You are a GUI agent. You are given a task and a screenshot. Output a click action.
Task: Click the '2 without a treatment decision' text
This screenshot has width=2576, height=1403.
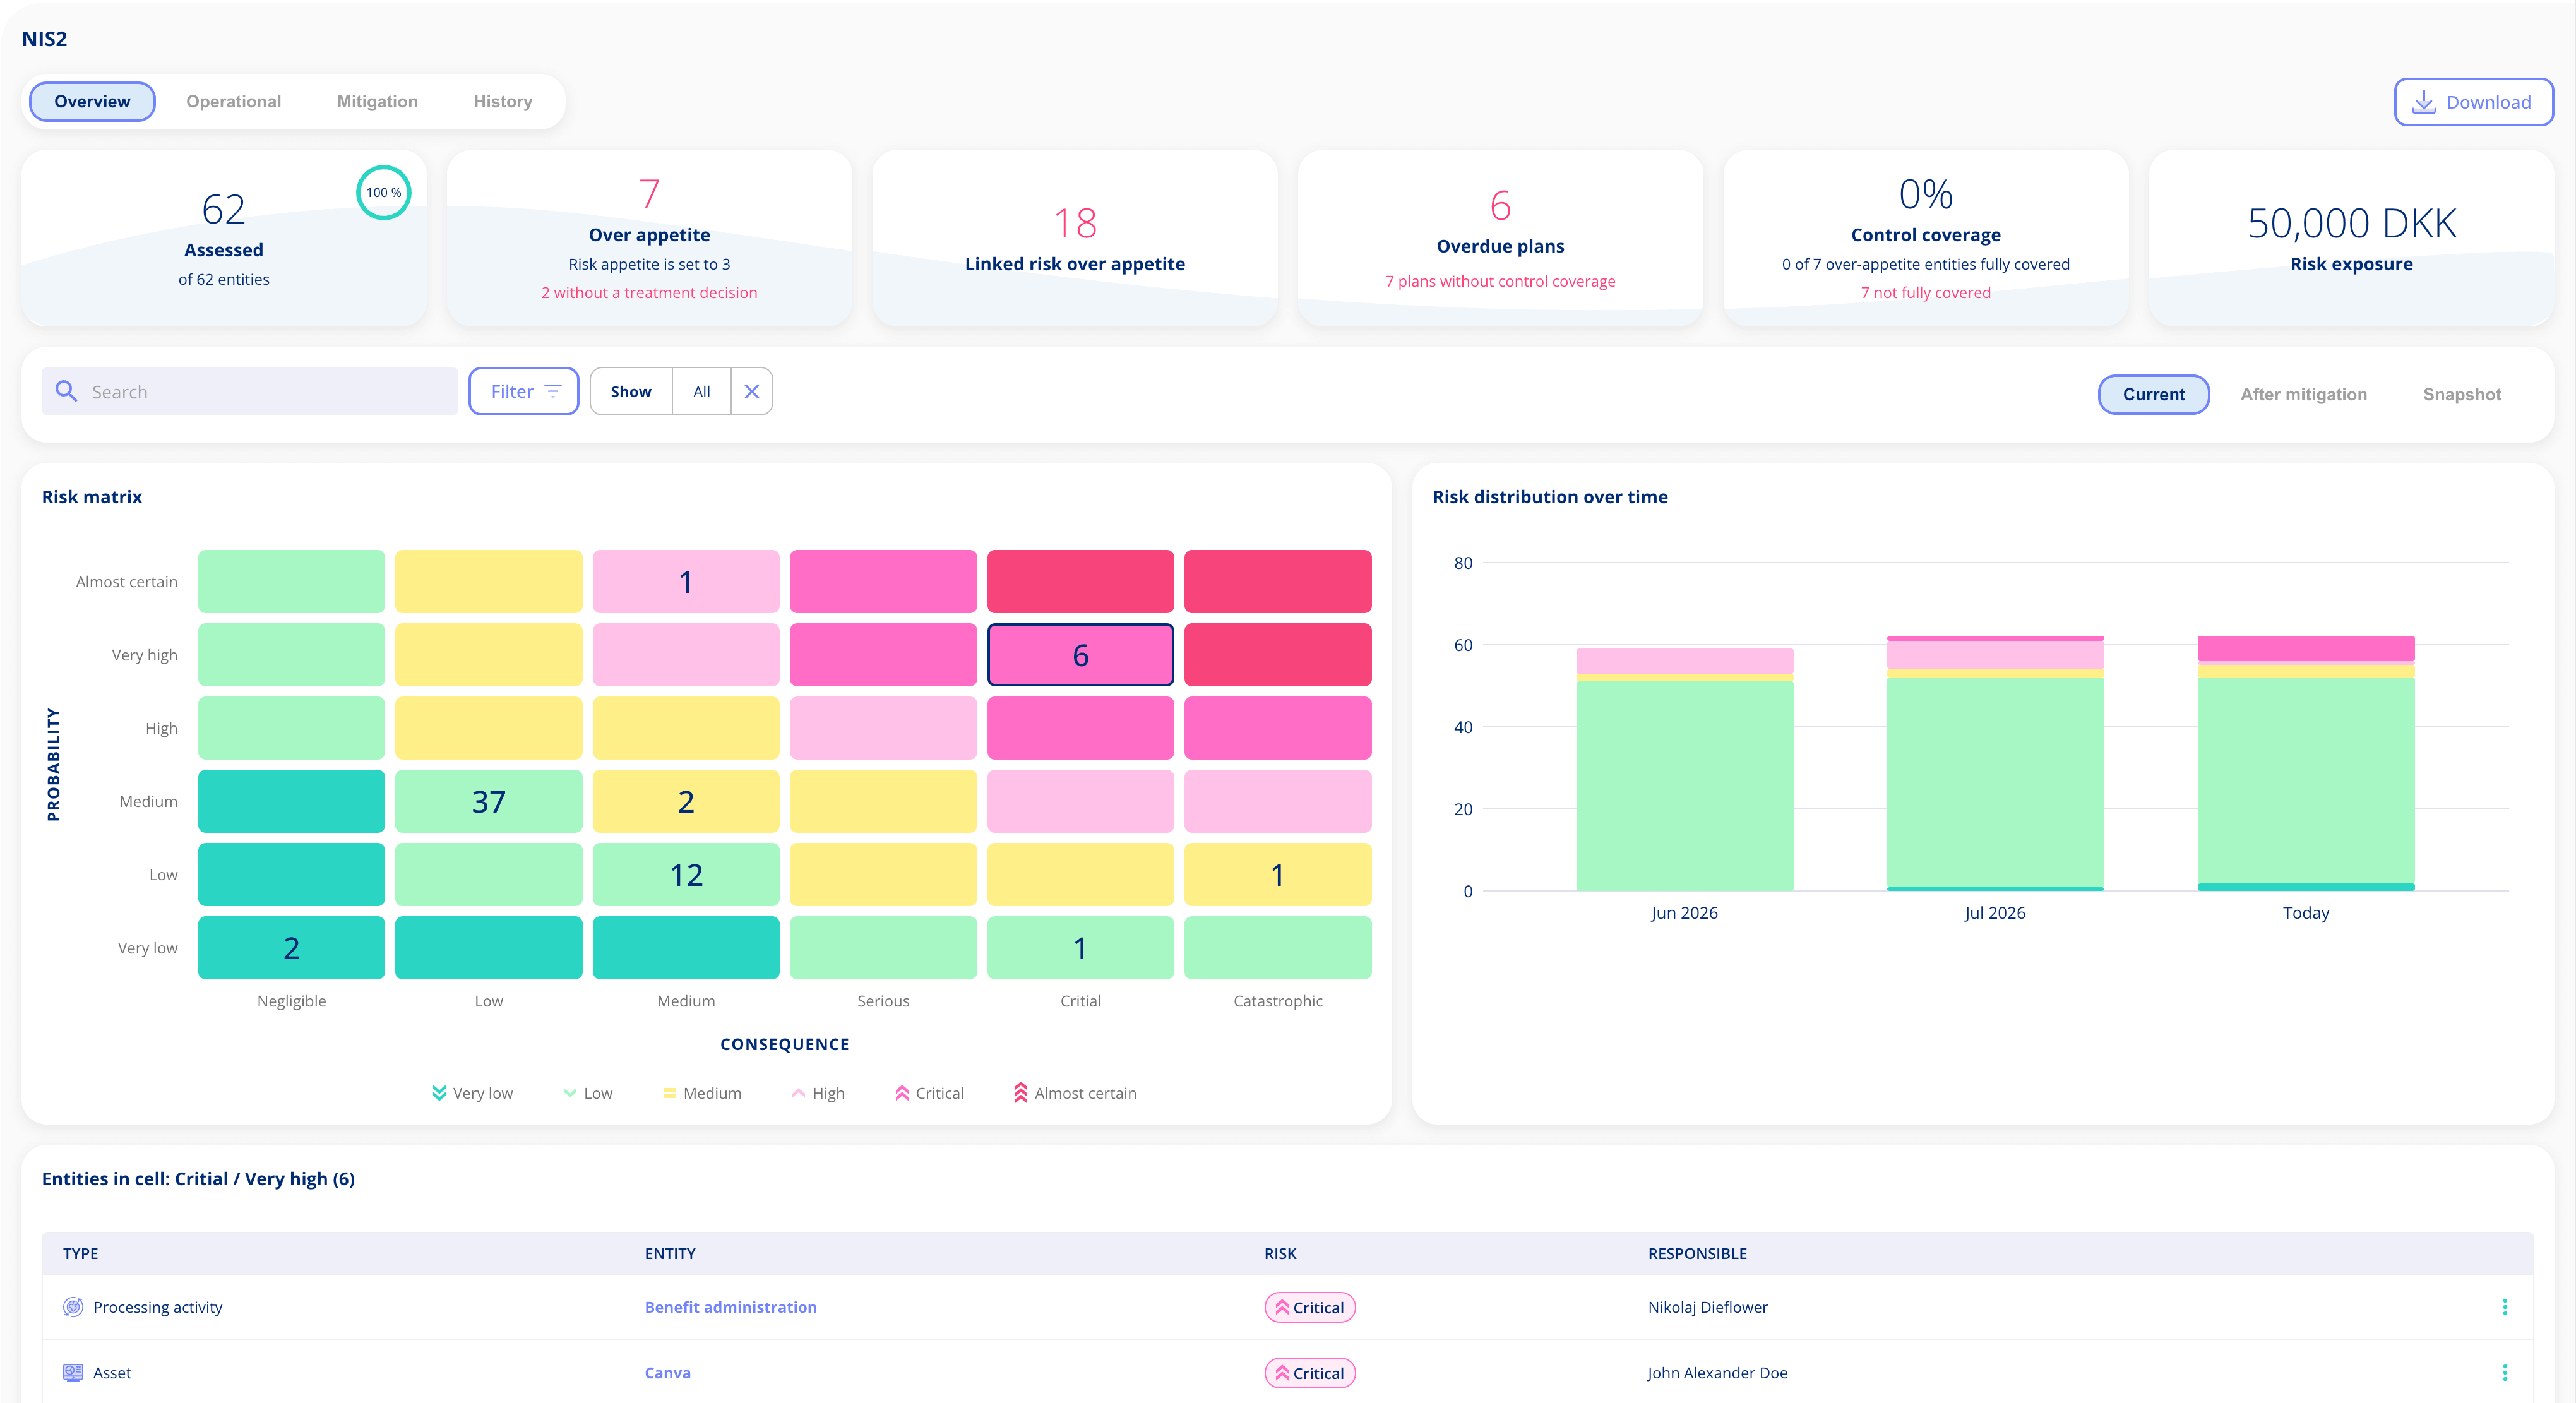tap(649, 292)
